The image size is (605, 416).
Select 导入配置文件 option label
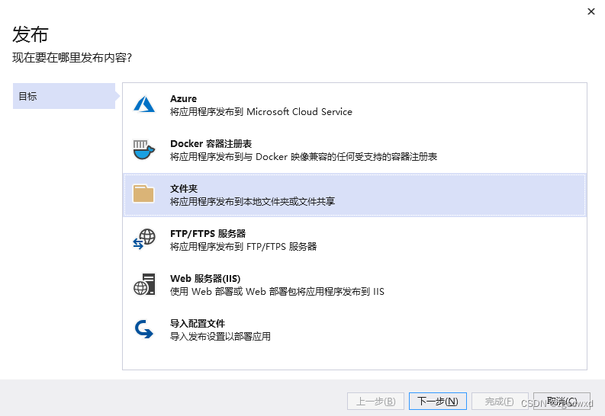198,324
